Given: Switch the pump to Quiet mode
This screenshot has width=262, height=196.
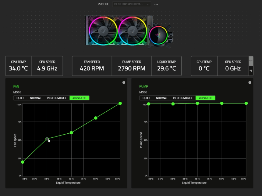Looking at the screenshot, I should (x=146, y=98).
